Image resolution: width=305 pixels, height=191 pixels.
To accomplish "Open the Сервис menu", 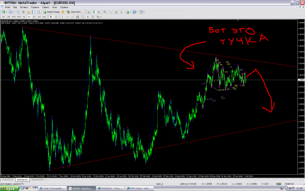I will (x=46, y=7).
